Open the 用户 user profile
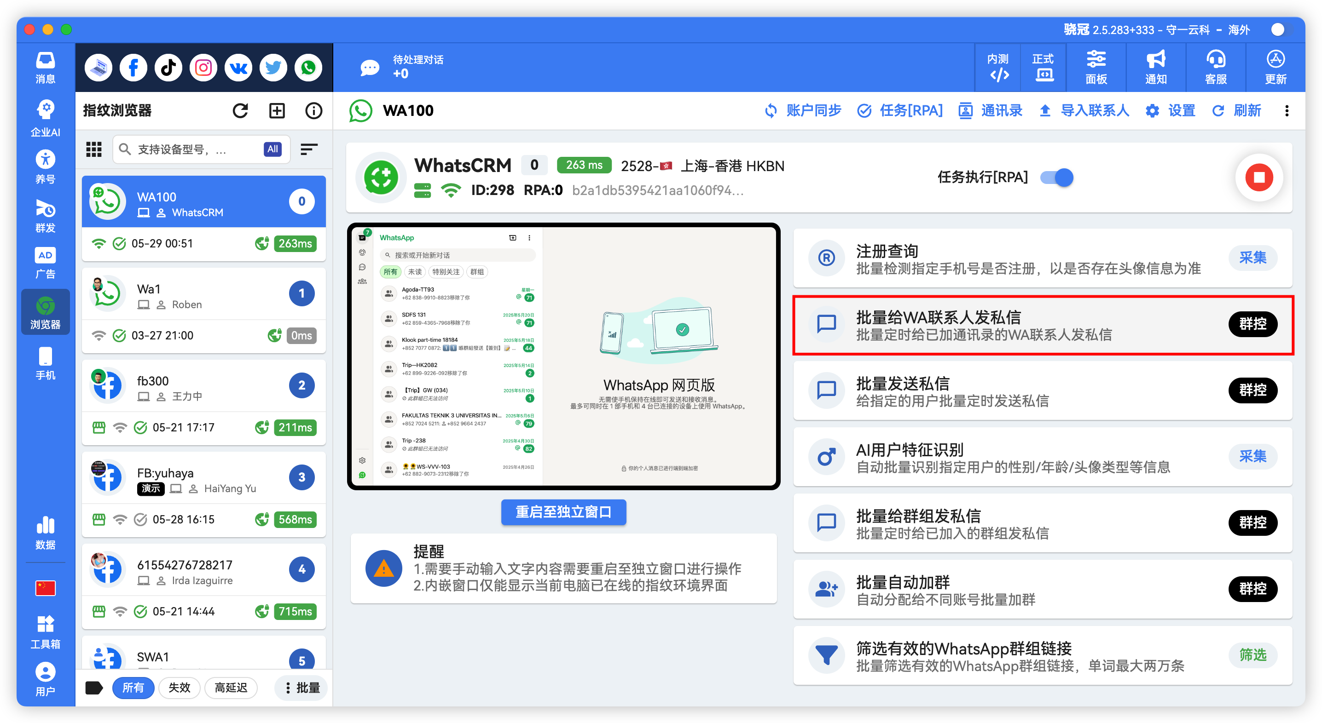The width and height of the screenshot is (1322, 723). pyautogui.click(x=45, y=679)
